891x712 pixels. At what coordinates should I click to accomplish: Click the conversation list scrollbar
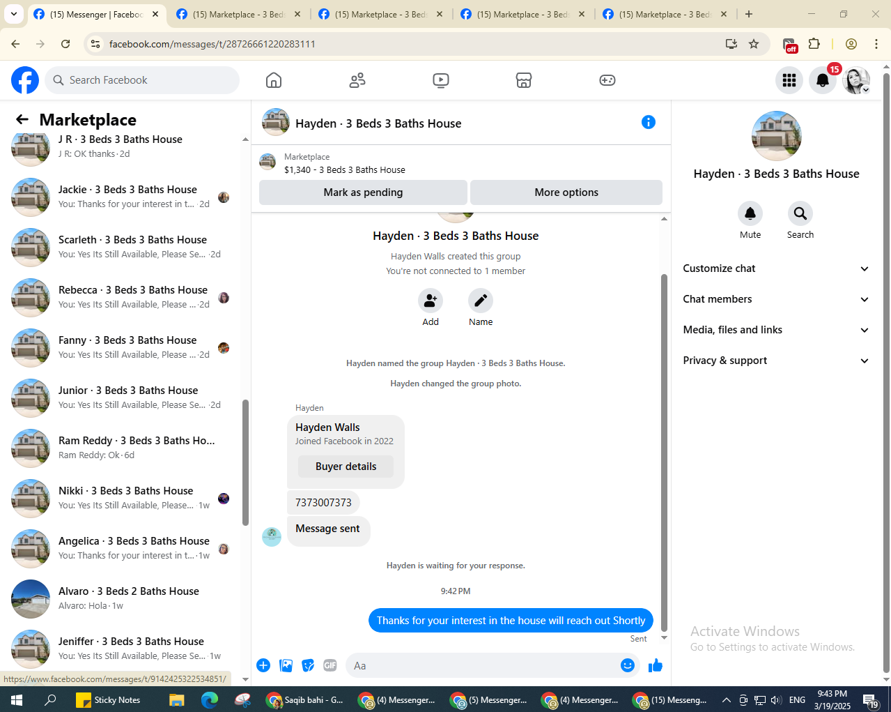[x=245, y=462]
